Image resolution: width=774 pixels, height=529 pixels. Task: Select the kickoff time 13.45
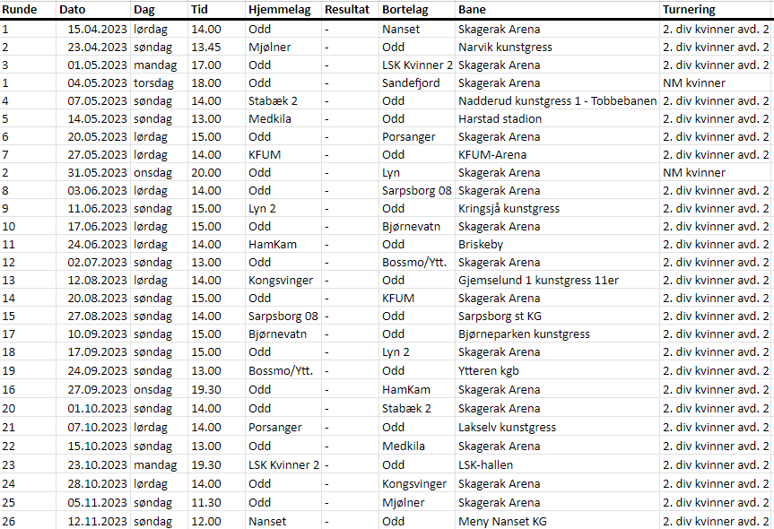206,48
